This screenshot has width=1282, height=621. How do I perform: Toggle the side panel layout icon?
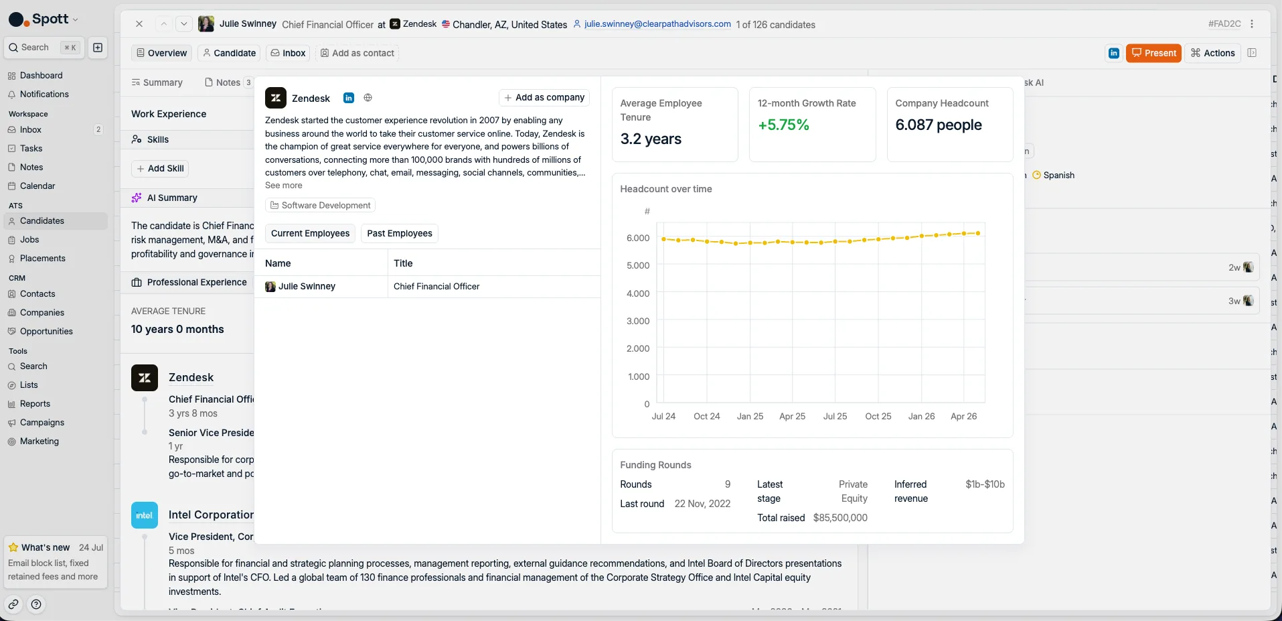[1252, 53]
